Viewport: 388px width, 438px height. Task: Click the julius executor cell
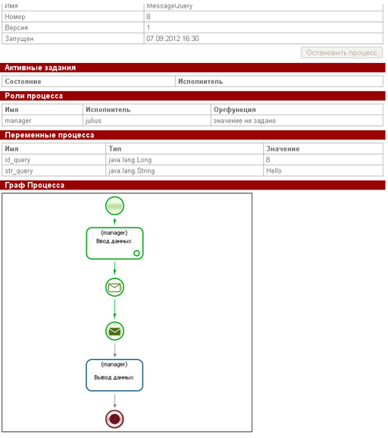(147, 120)
